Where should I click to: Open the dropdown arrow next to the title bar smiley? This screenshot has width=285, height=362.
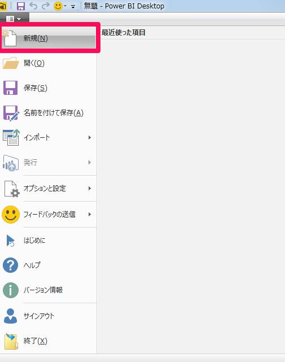point(65,6)
